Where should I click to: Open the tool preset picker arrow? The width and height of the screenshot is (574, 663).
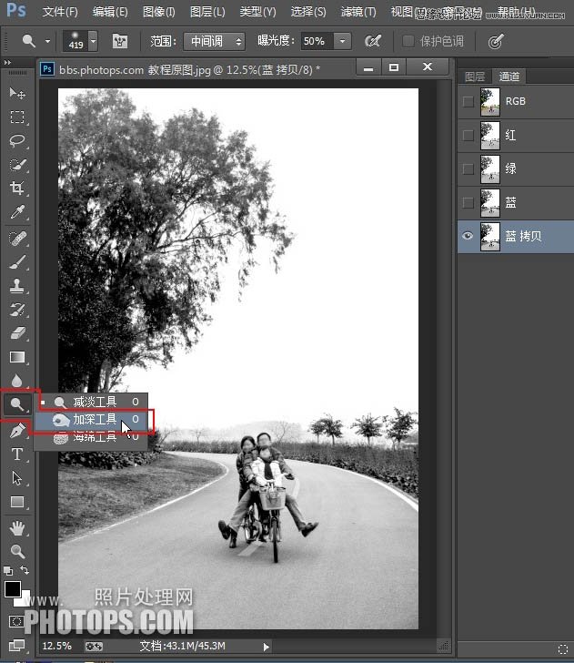47,42
